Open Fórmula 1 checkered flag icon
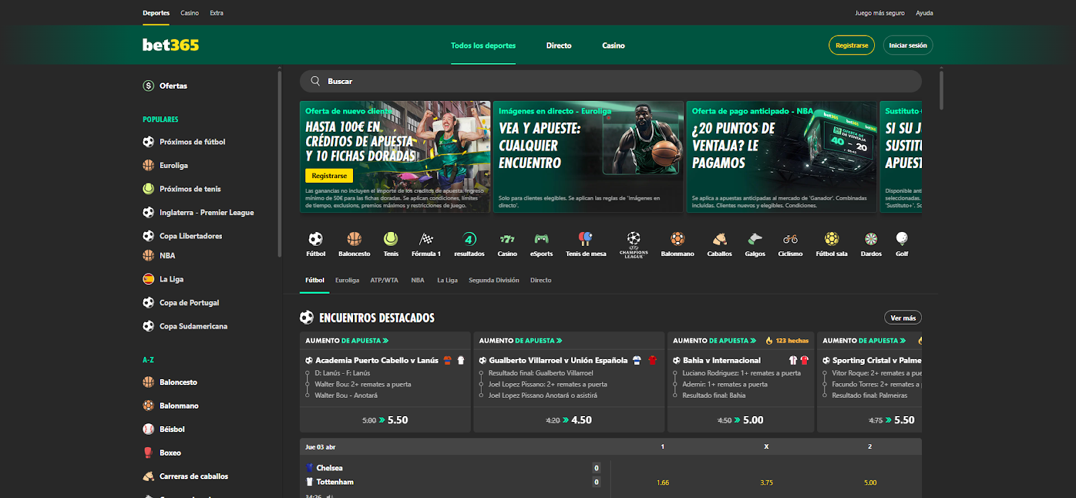Screen dimensions: 1076x498 [426, 239]
